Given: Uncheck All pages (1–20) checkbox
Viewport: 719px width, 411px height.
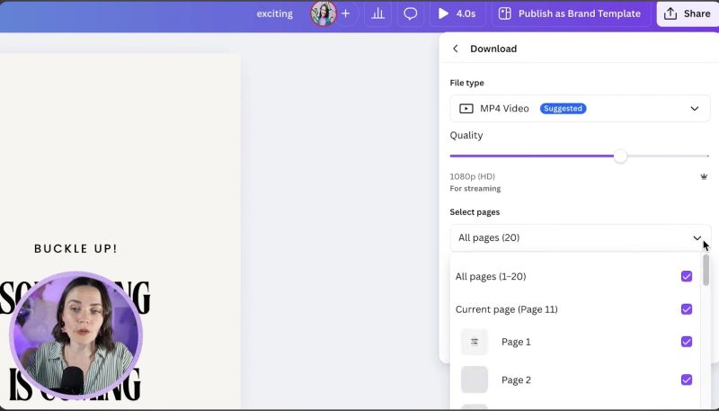Looking at the screenshot, I should pos(687,276).
